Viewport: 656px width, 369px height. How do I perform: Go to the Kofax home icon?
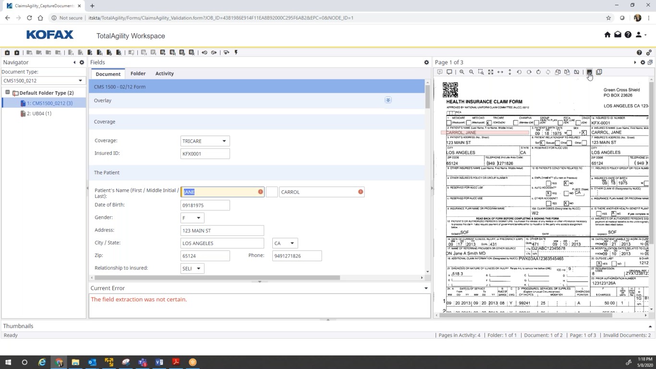607,35
